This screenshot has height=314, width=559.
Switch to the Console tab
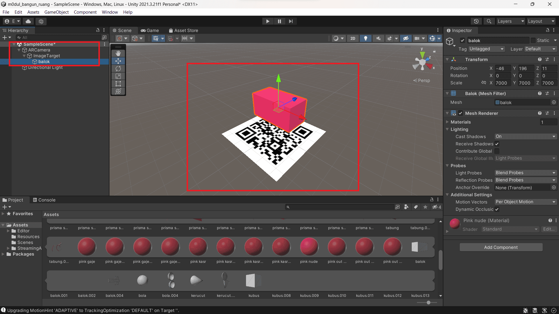click(44, 200)
